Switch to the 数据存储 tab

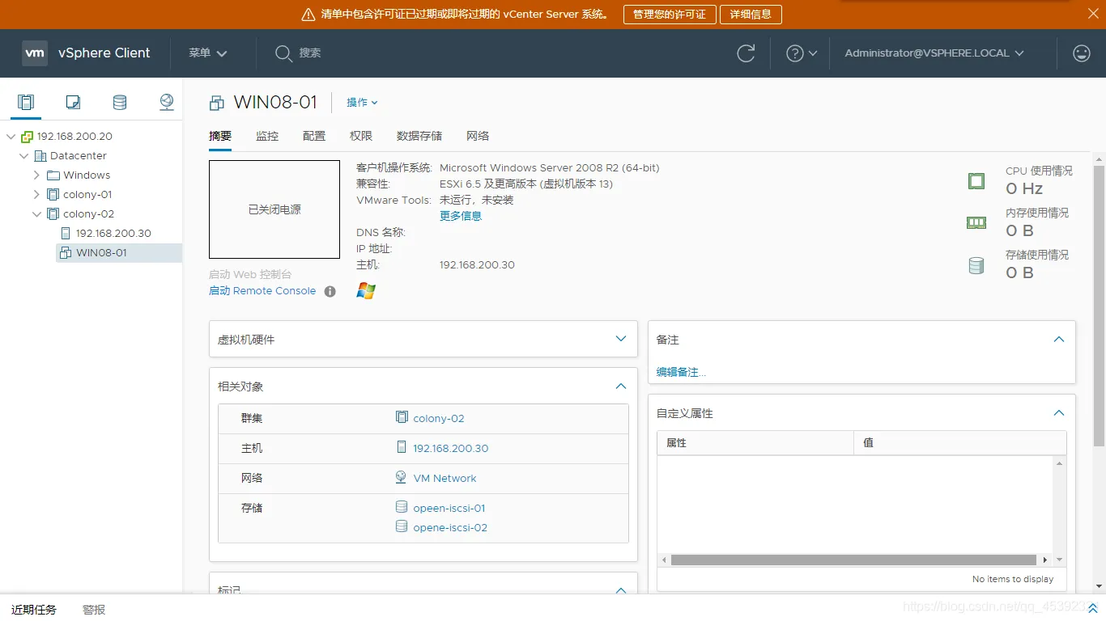pyautogui.click(x=419, y=136)
